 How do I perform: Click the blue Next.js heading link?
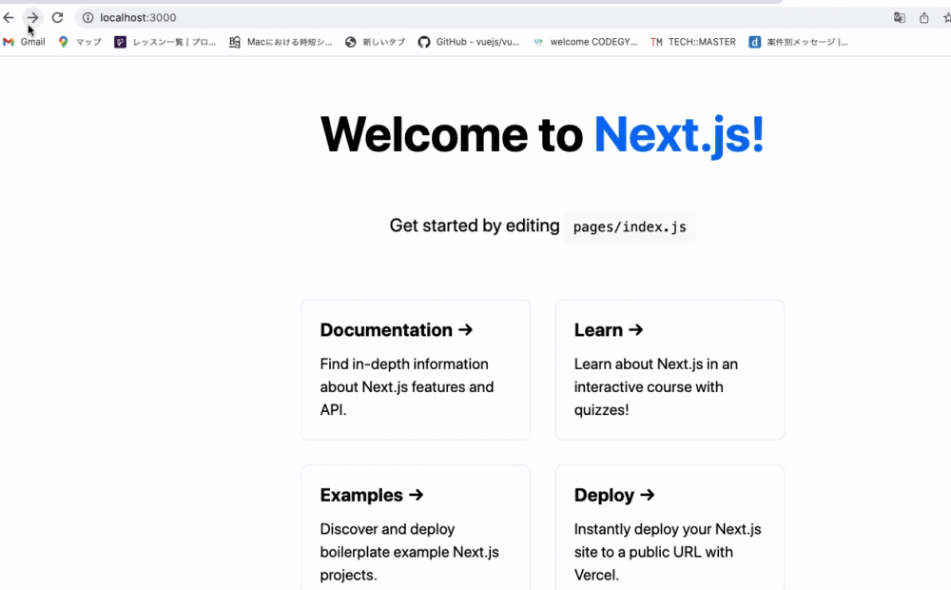coord(678,134)
